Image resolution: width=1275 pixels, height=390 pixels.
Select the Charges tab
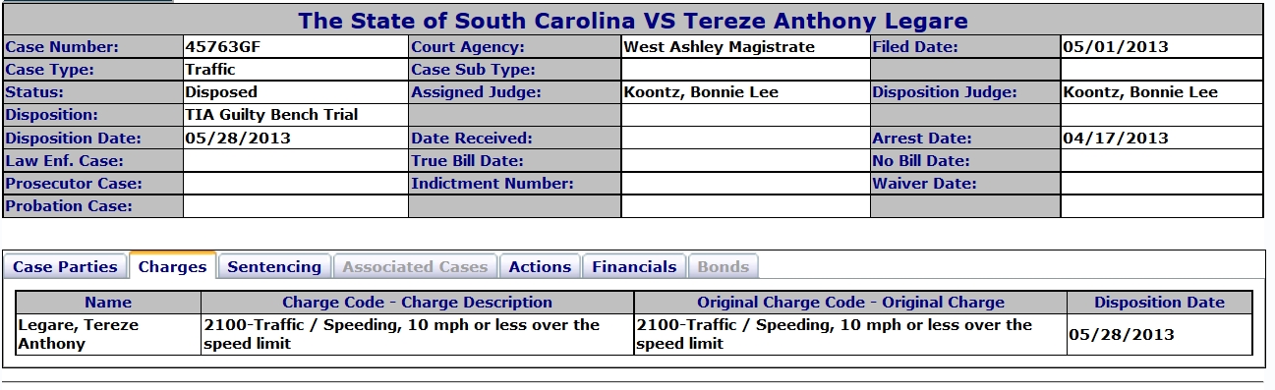(x=173, y=266)
